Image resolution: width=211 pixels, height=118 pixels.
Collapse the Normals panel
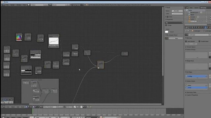(188, 38)
